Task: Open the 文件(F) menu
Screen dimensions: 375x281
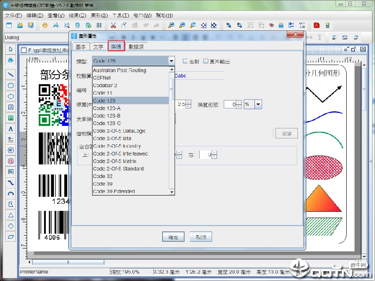Action: pyautogui.click(x=14, y=15)
